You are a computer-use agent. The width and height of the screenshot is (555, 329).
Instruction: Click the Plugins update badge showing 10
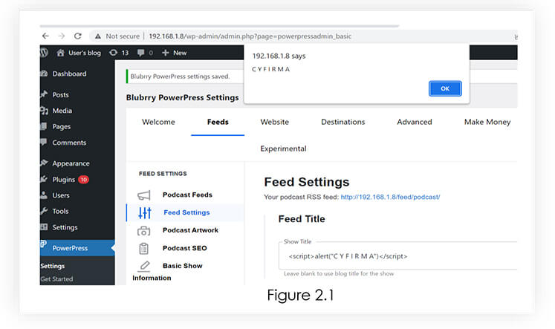click(x=83, y=180)
